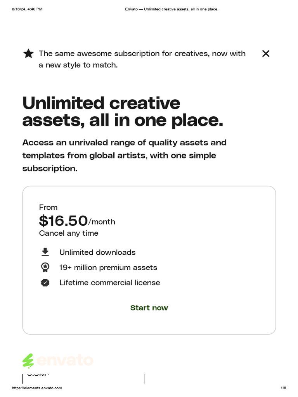The width and height of the screenshot is (298, 397).
Task: Click the "Cancel any time" text
Action: [69, 233]
